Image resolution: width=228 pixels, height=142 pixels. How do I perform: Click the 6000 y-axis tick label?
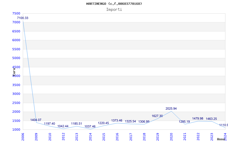16,40
